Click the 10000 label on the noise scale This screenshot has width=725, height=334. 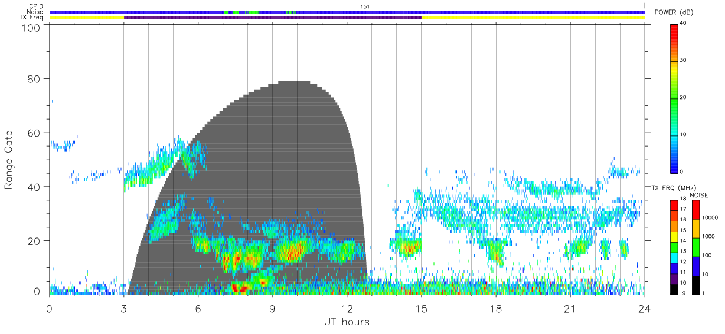coord(711,217)
